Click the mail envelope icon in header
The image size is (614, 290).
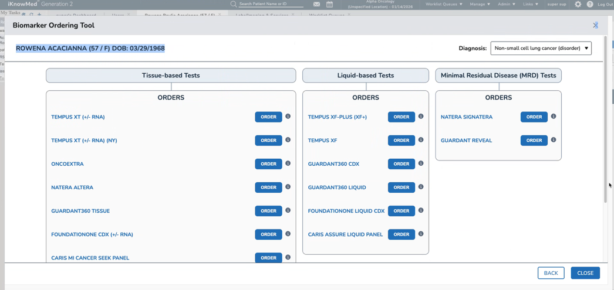[316, 4]
